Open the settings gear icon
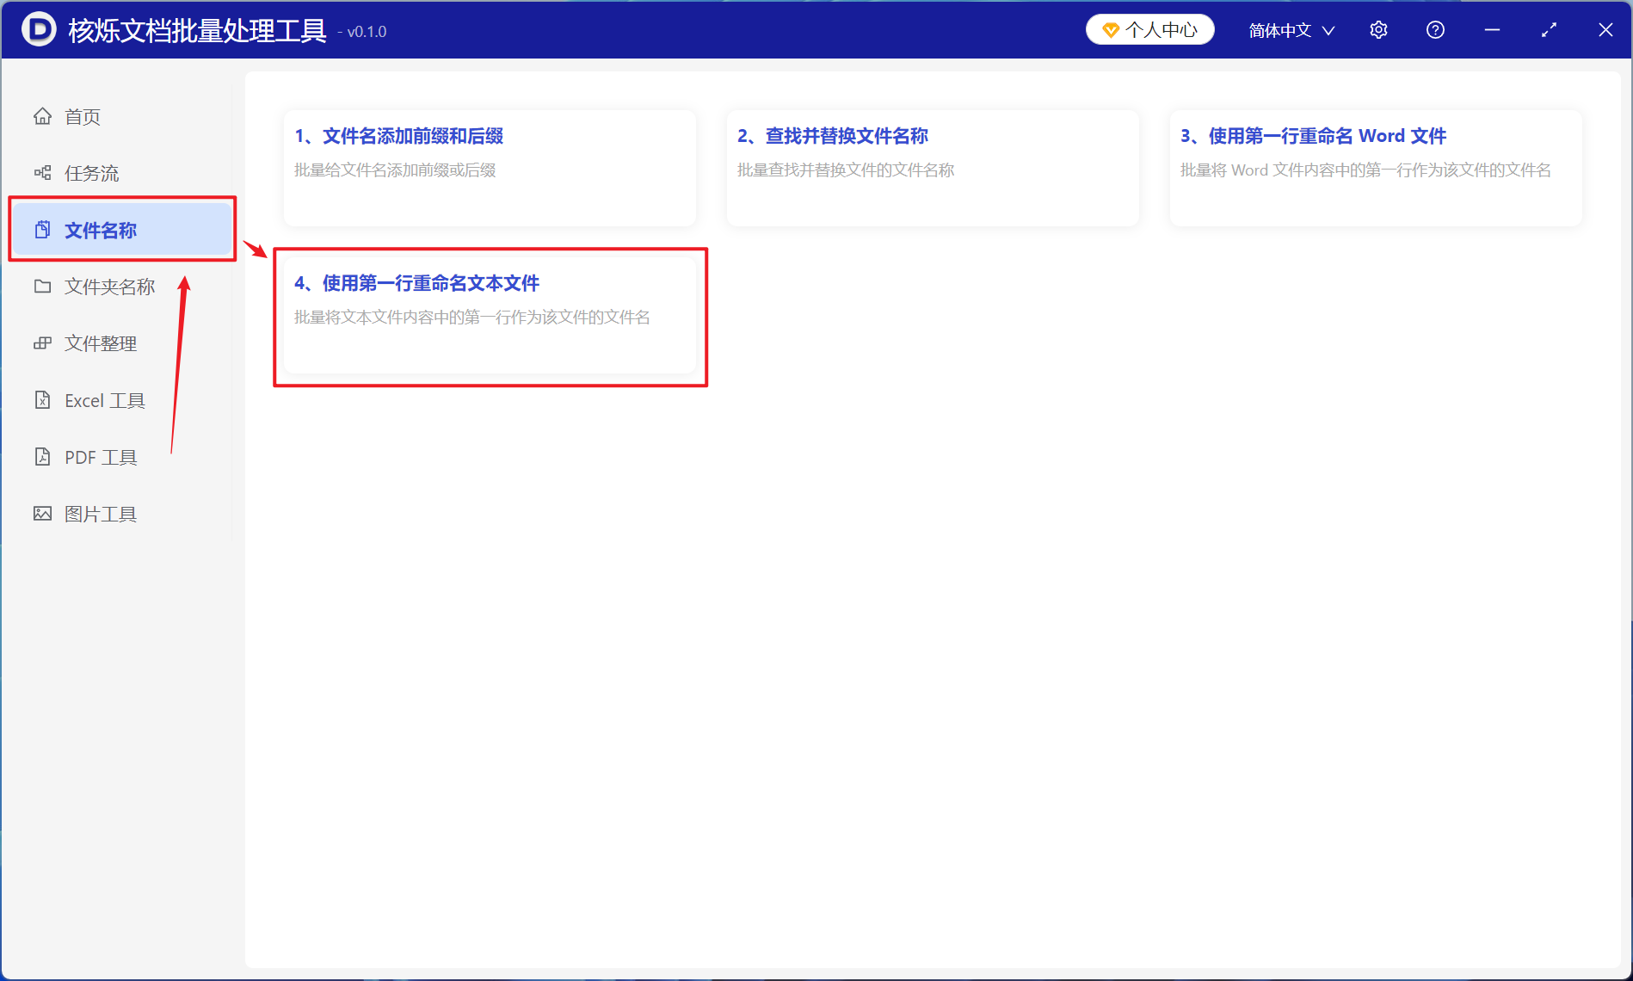This screenshot has height=981, width=1633. pyautogui.click(x=1378, y=30)
